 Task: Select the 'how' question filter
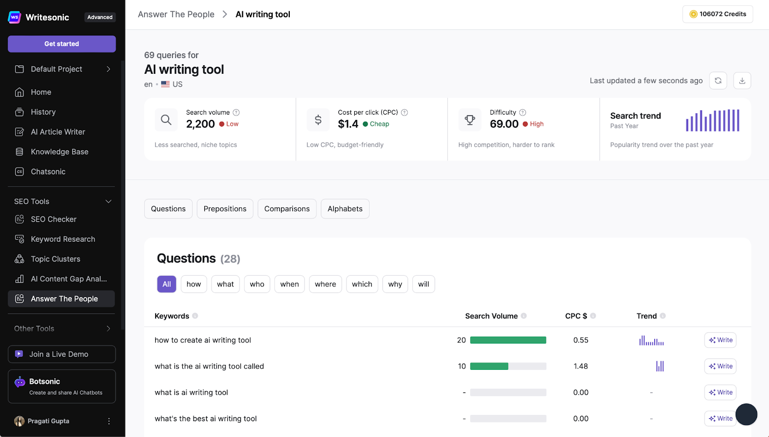(x=193, y=284)
